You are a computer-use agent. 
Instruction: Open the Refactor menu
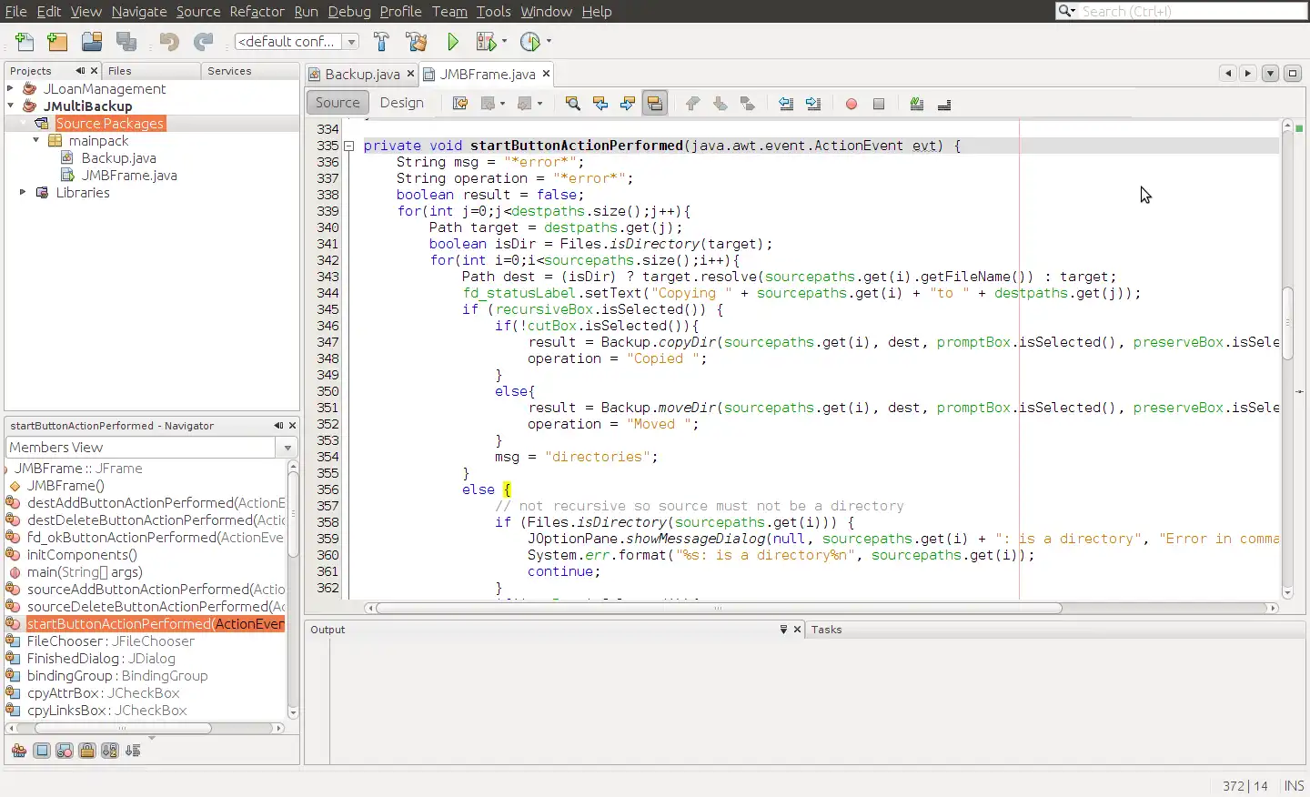click(x=257, y=11)
